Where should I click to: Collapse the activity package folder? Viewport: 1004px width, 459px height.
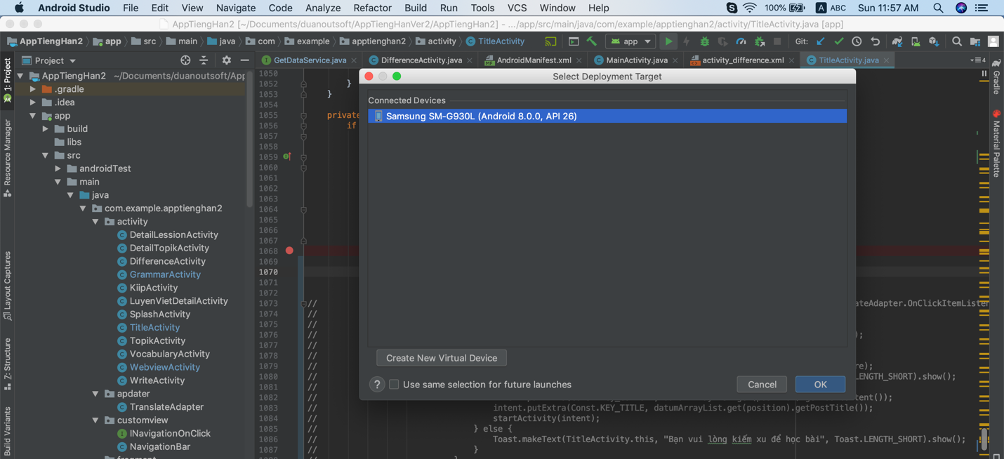click(95, 222)
